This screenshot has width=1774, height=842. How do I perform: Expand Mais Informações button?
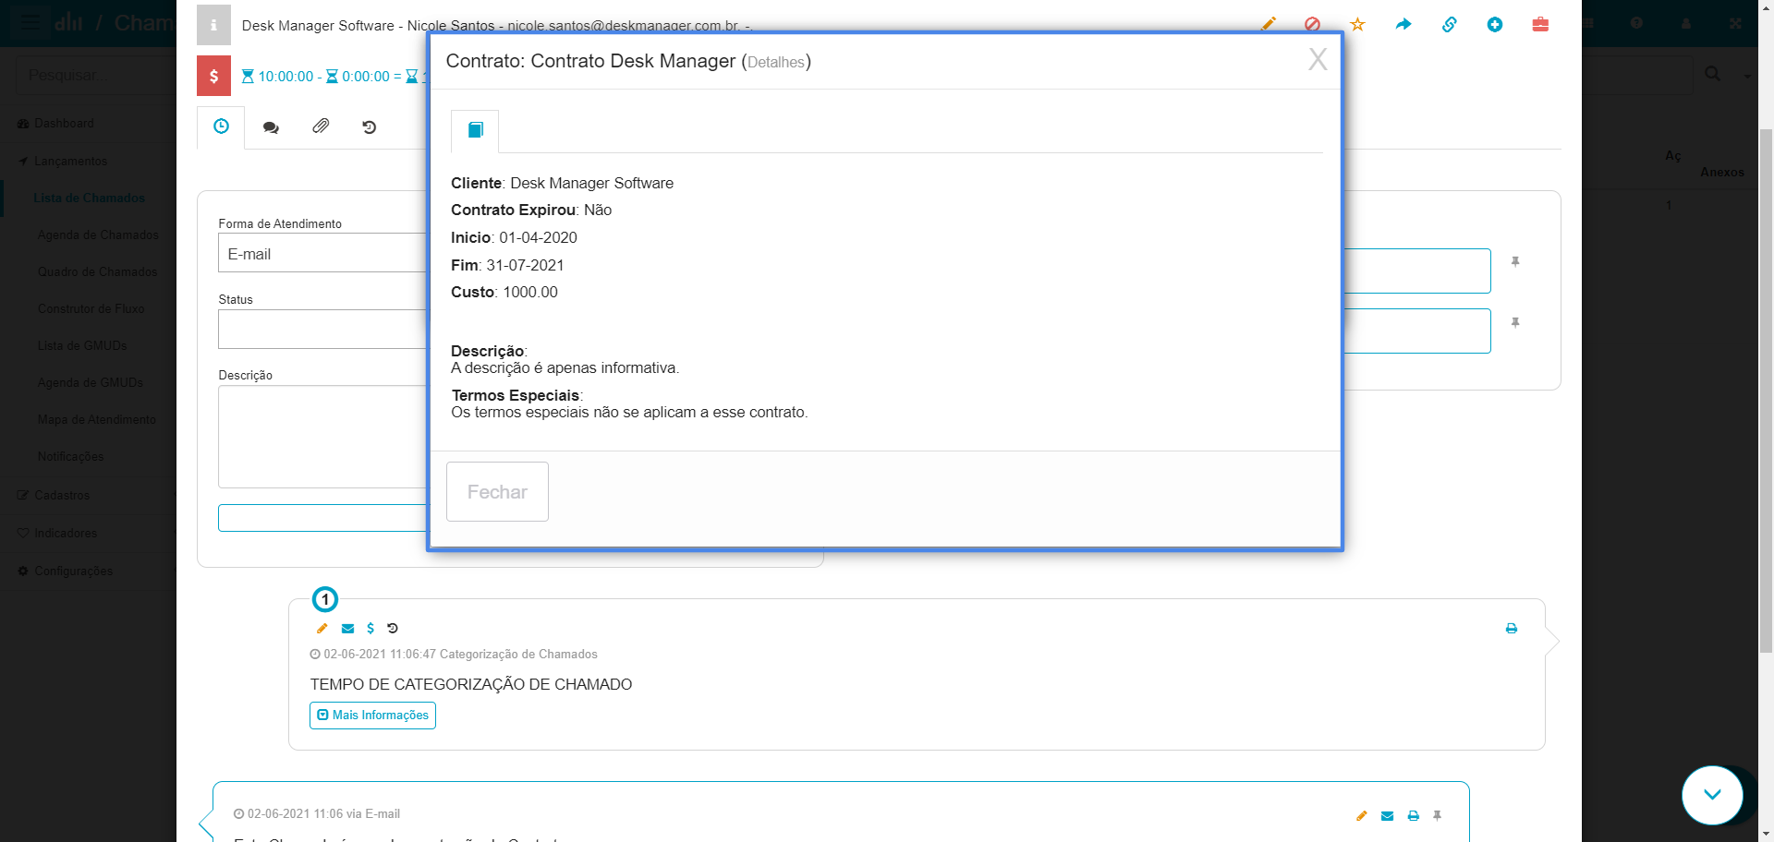pos(372,716)
